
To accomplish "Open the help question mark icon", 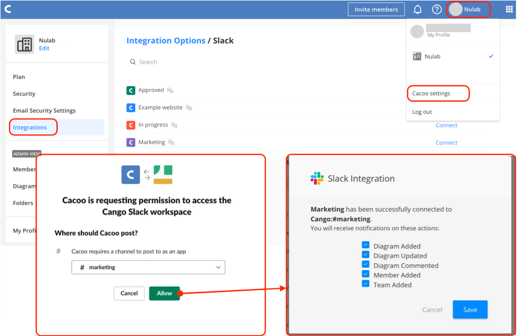I will (x=437, y=9).
